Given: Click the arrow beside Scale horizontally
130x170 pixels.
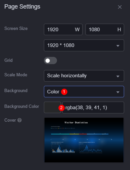Looking at the screenshot, I should 118,76.
